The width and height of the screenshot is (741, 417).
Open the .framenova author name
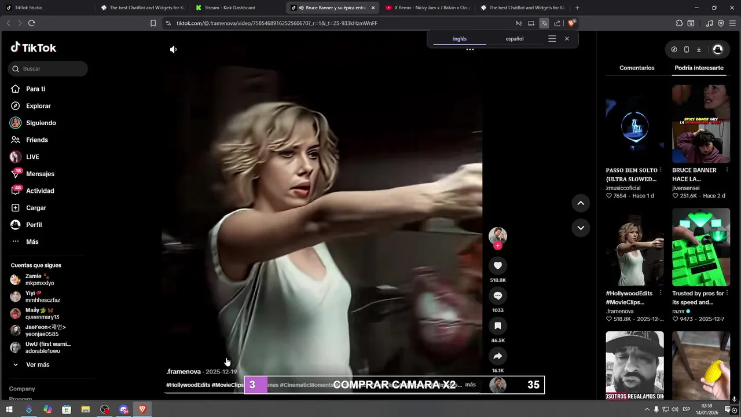tap(184, 372)
